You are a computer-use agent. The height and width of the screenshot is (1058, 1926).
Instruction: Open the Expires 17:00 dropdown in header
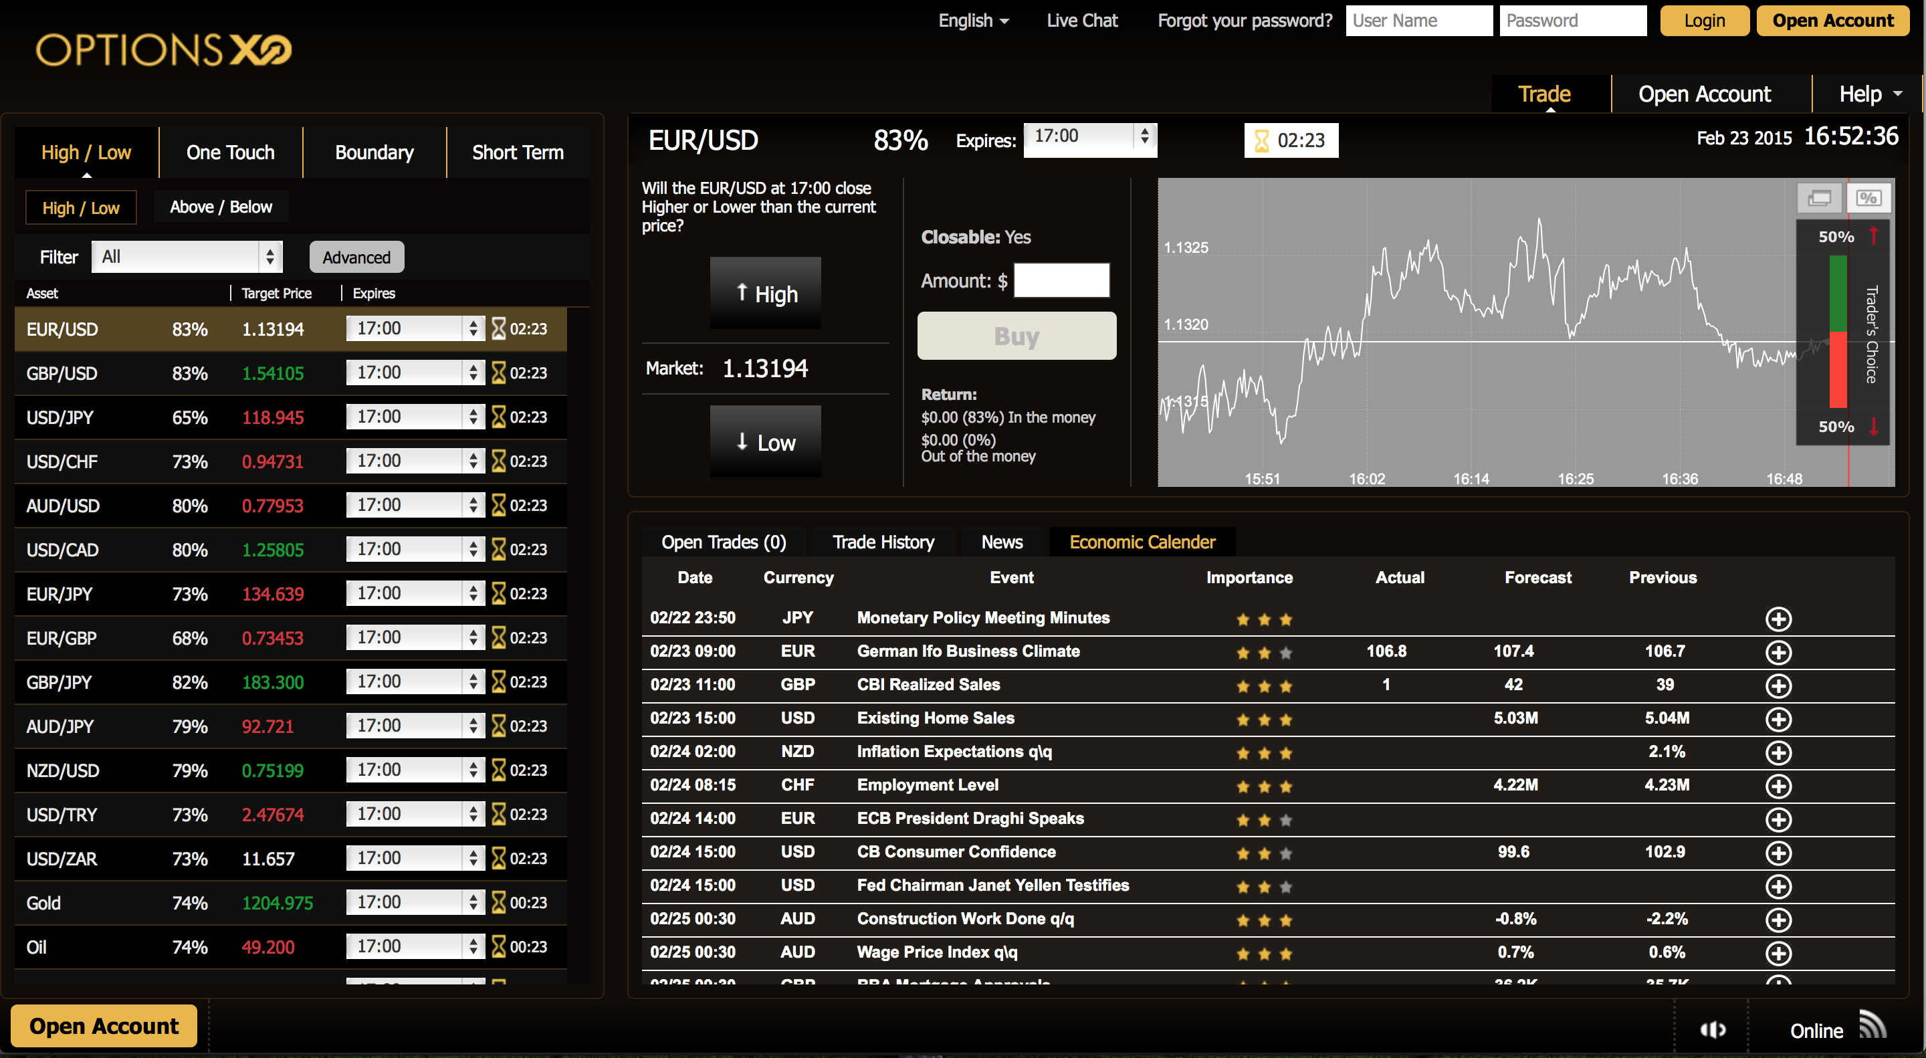click(x=1089, y=138)
